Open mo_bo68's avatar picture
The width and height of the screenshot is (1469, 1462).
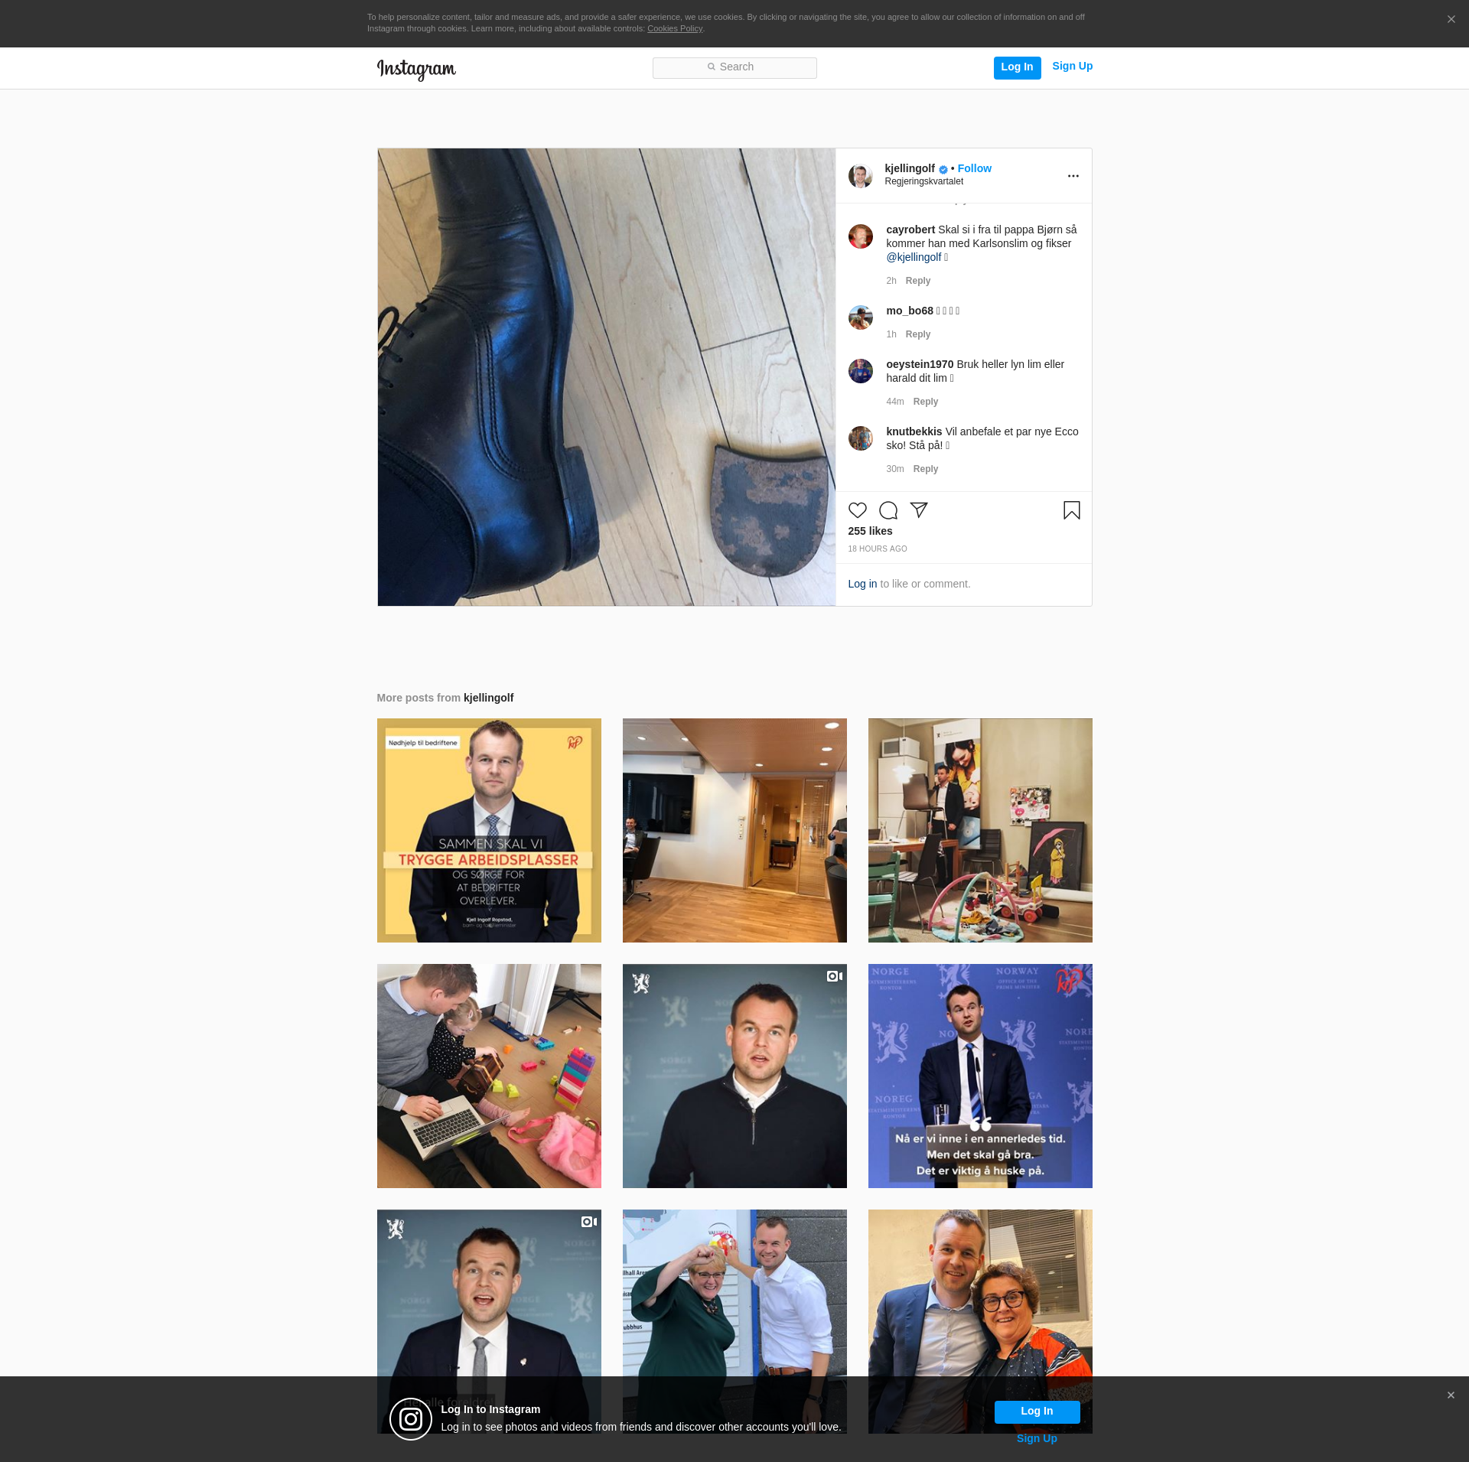[x=861, y=317]
